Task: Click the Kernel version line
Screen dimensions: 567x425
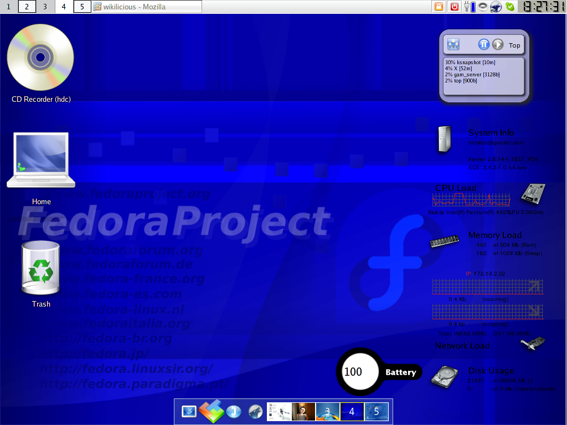Action: (x=503, y=159)
